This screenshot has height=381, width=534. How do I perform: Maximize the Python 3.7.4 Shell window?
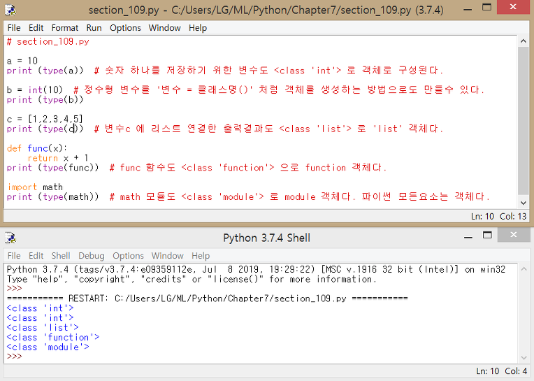coord(487,235)
